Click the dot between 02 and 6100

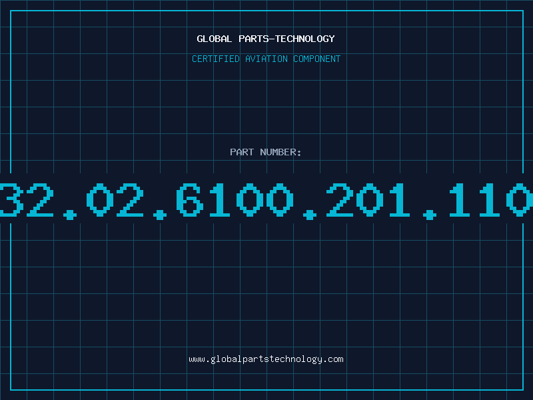click(160, 215)
